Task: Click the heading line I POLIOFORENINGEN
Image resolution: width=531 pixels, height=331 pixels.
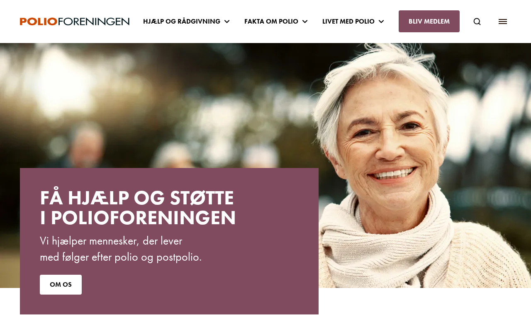Action: [x=138, y=218]
